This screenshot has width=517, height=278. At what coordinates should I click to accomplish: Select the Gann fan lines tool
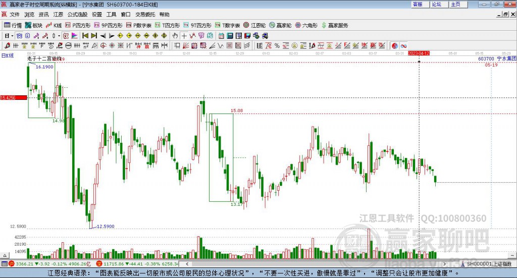pyautogui.click(x=186, y=45)
